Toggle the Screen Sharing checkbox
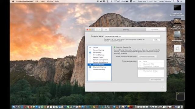195x109 pixels. 90,50
